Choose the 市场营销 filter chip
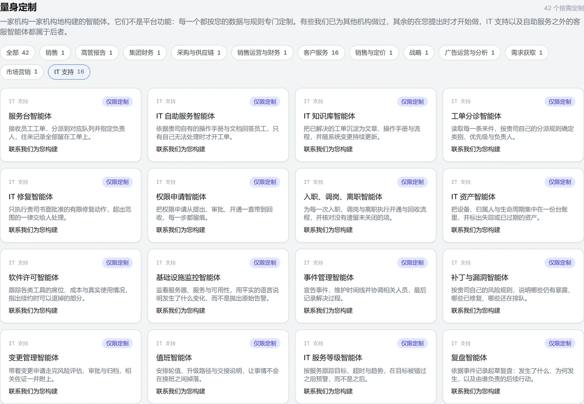This screenshot has height=404, width=584. click(22, 72)
